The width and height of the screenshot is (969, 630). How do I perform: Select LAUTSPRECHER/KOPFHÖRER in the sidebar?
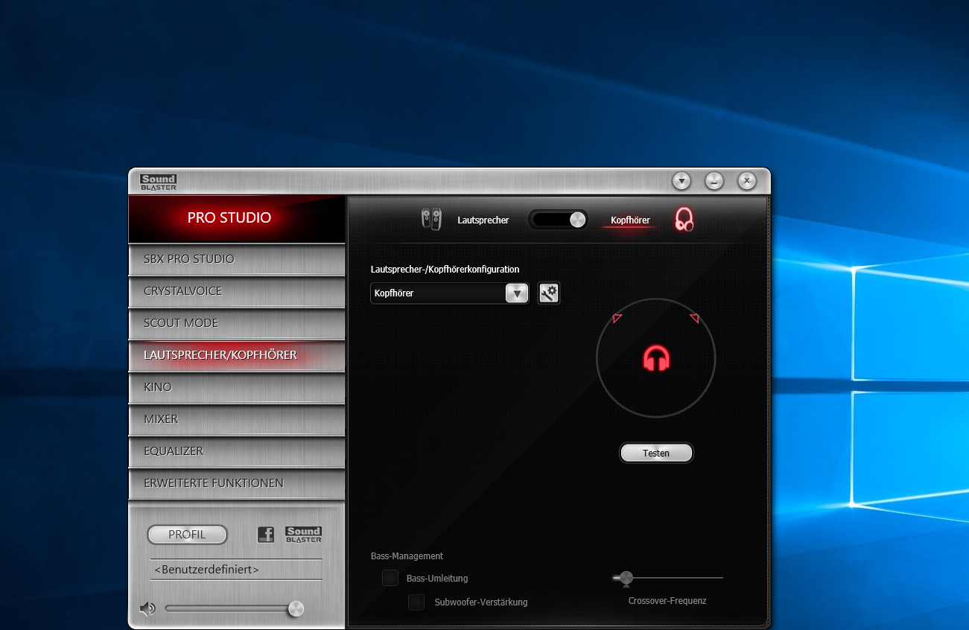[237, 355]
